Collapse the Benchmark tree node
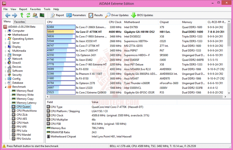 (x=6, y=87)
